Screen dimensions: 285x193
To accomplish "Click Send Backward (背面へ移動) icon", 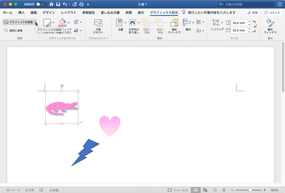I will pos(159,23).
